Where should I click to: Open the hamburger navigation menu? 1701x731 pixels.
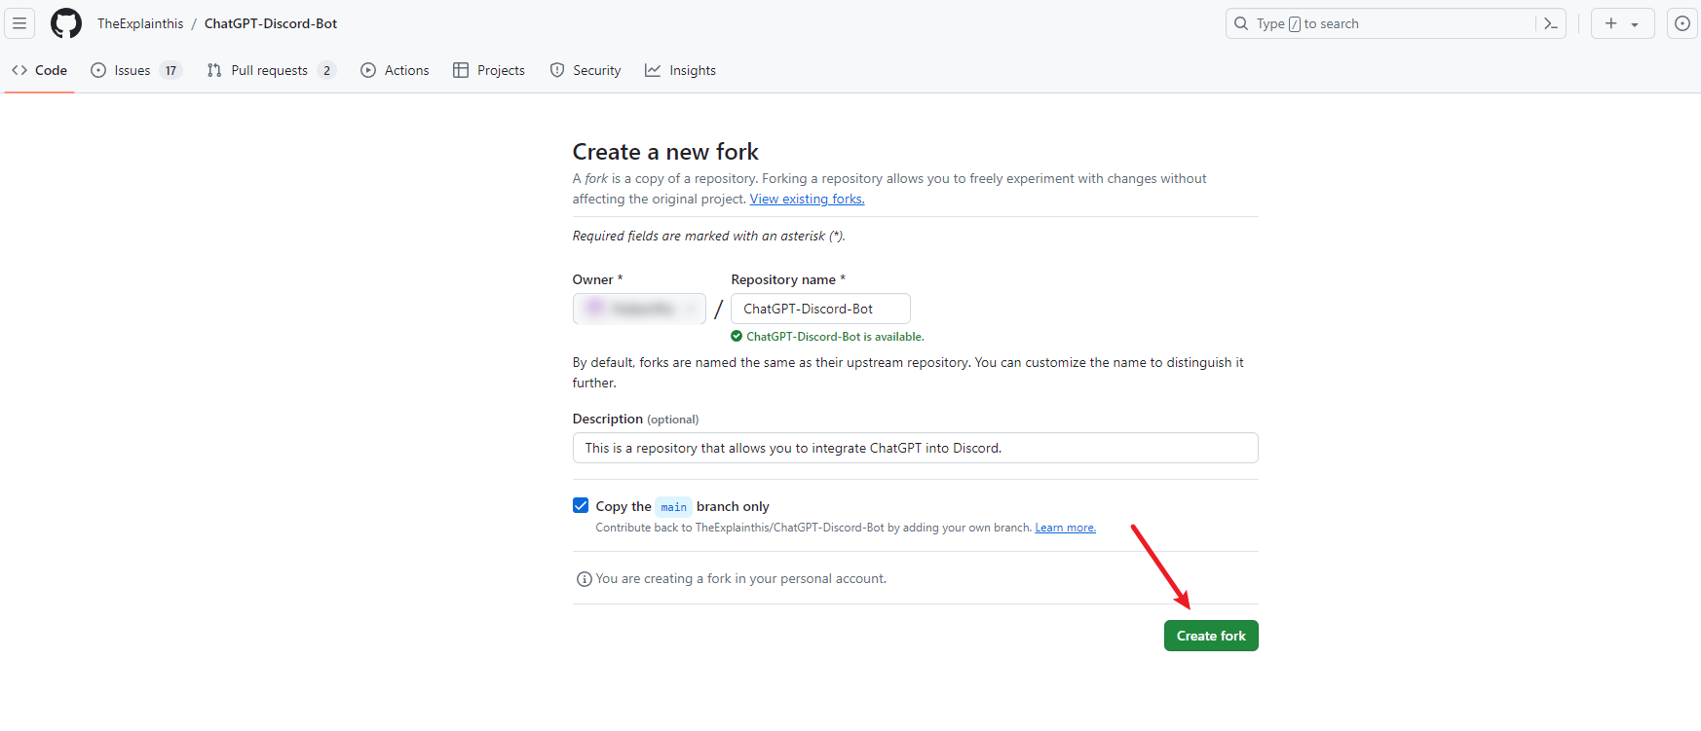[19, 23]
